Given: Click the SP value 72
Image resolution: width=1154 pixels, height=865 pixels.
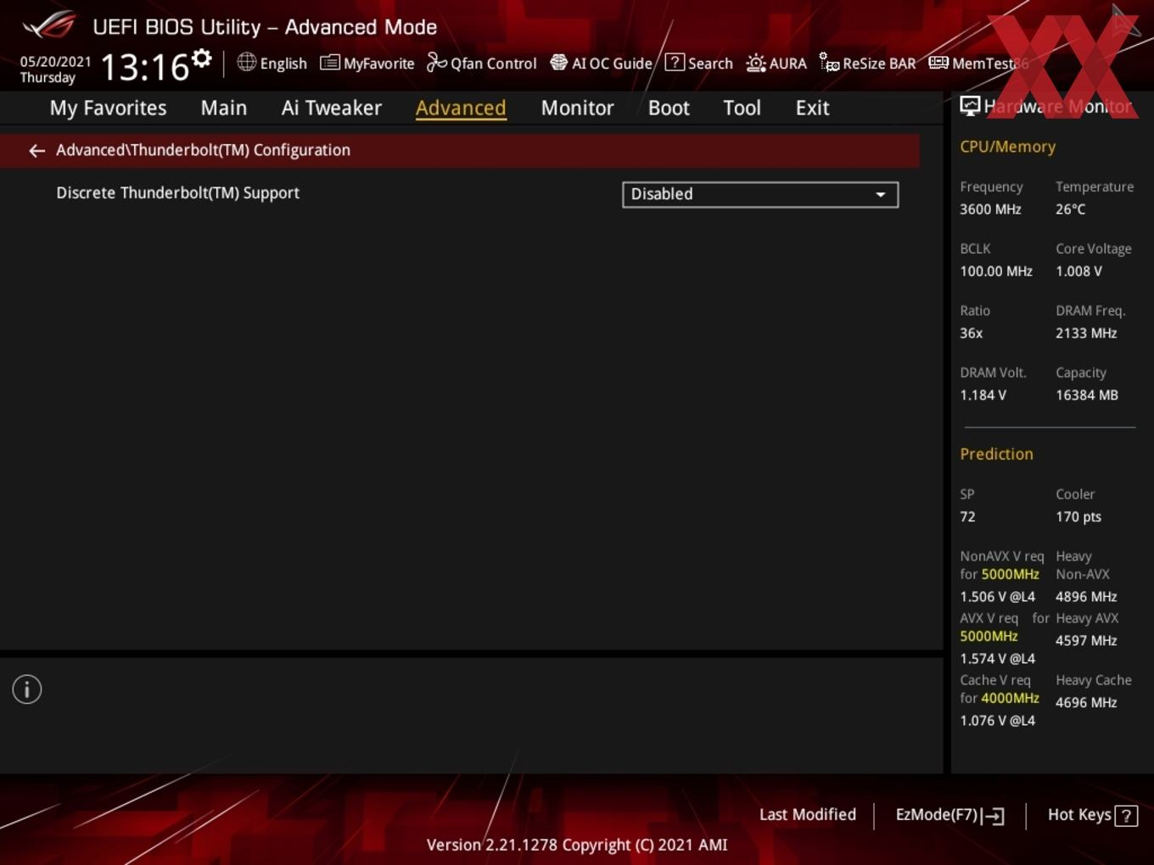Looking at the screenshot, I should (x=967, y=517).
